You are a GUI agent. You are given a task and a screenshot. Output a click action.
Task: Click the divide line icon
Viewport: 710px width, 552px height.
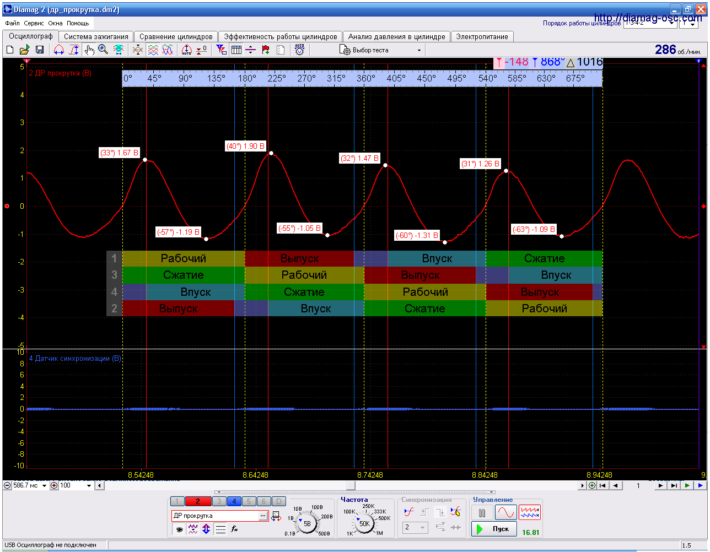click(x=251, y=50)
